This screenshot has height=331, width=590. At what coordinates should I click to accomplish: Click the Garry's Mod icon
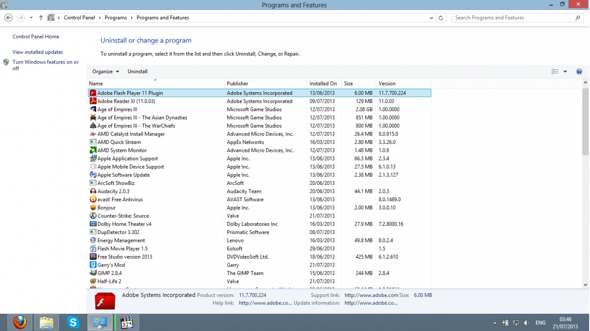[x=93, y=265]
